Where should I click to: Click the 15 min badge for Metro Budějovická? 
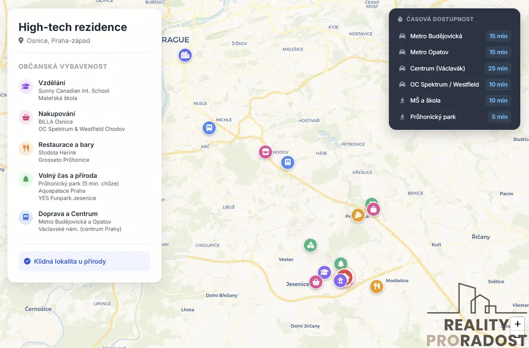(x=499, y=36)
